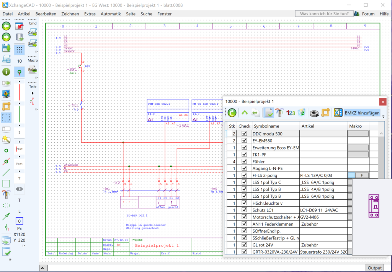Click the 123 numbering icon
The width and height of the screenshot is (392, 272).
291,113
